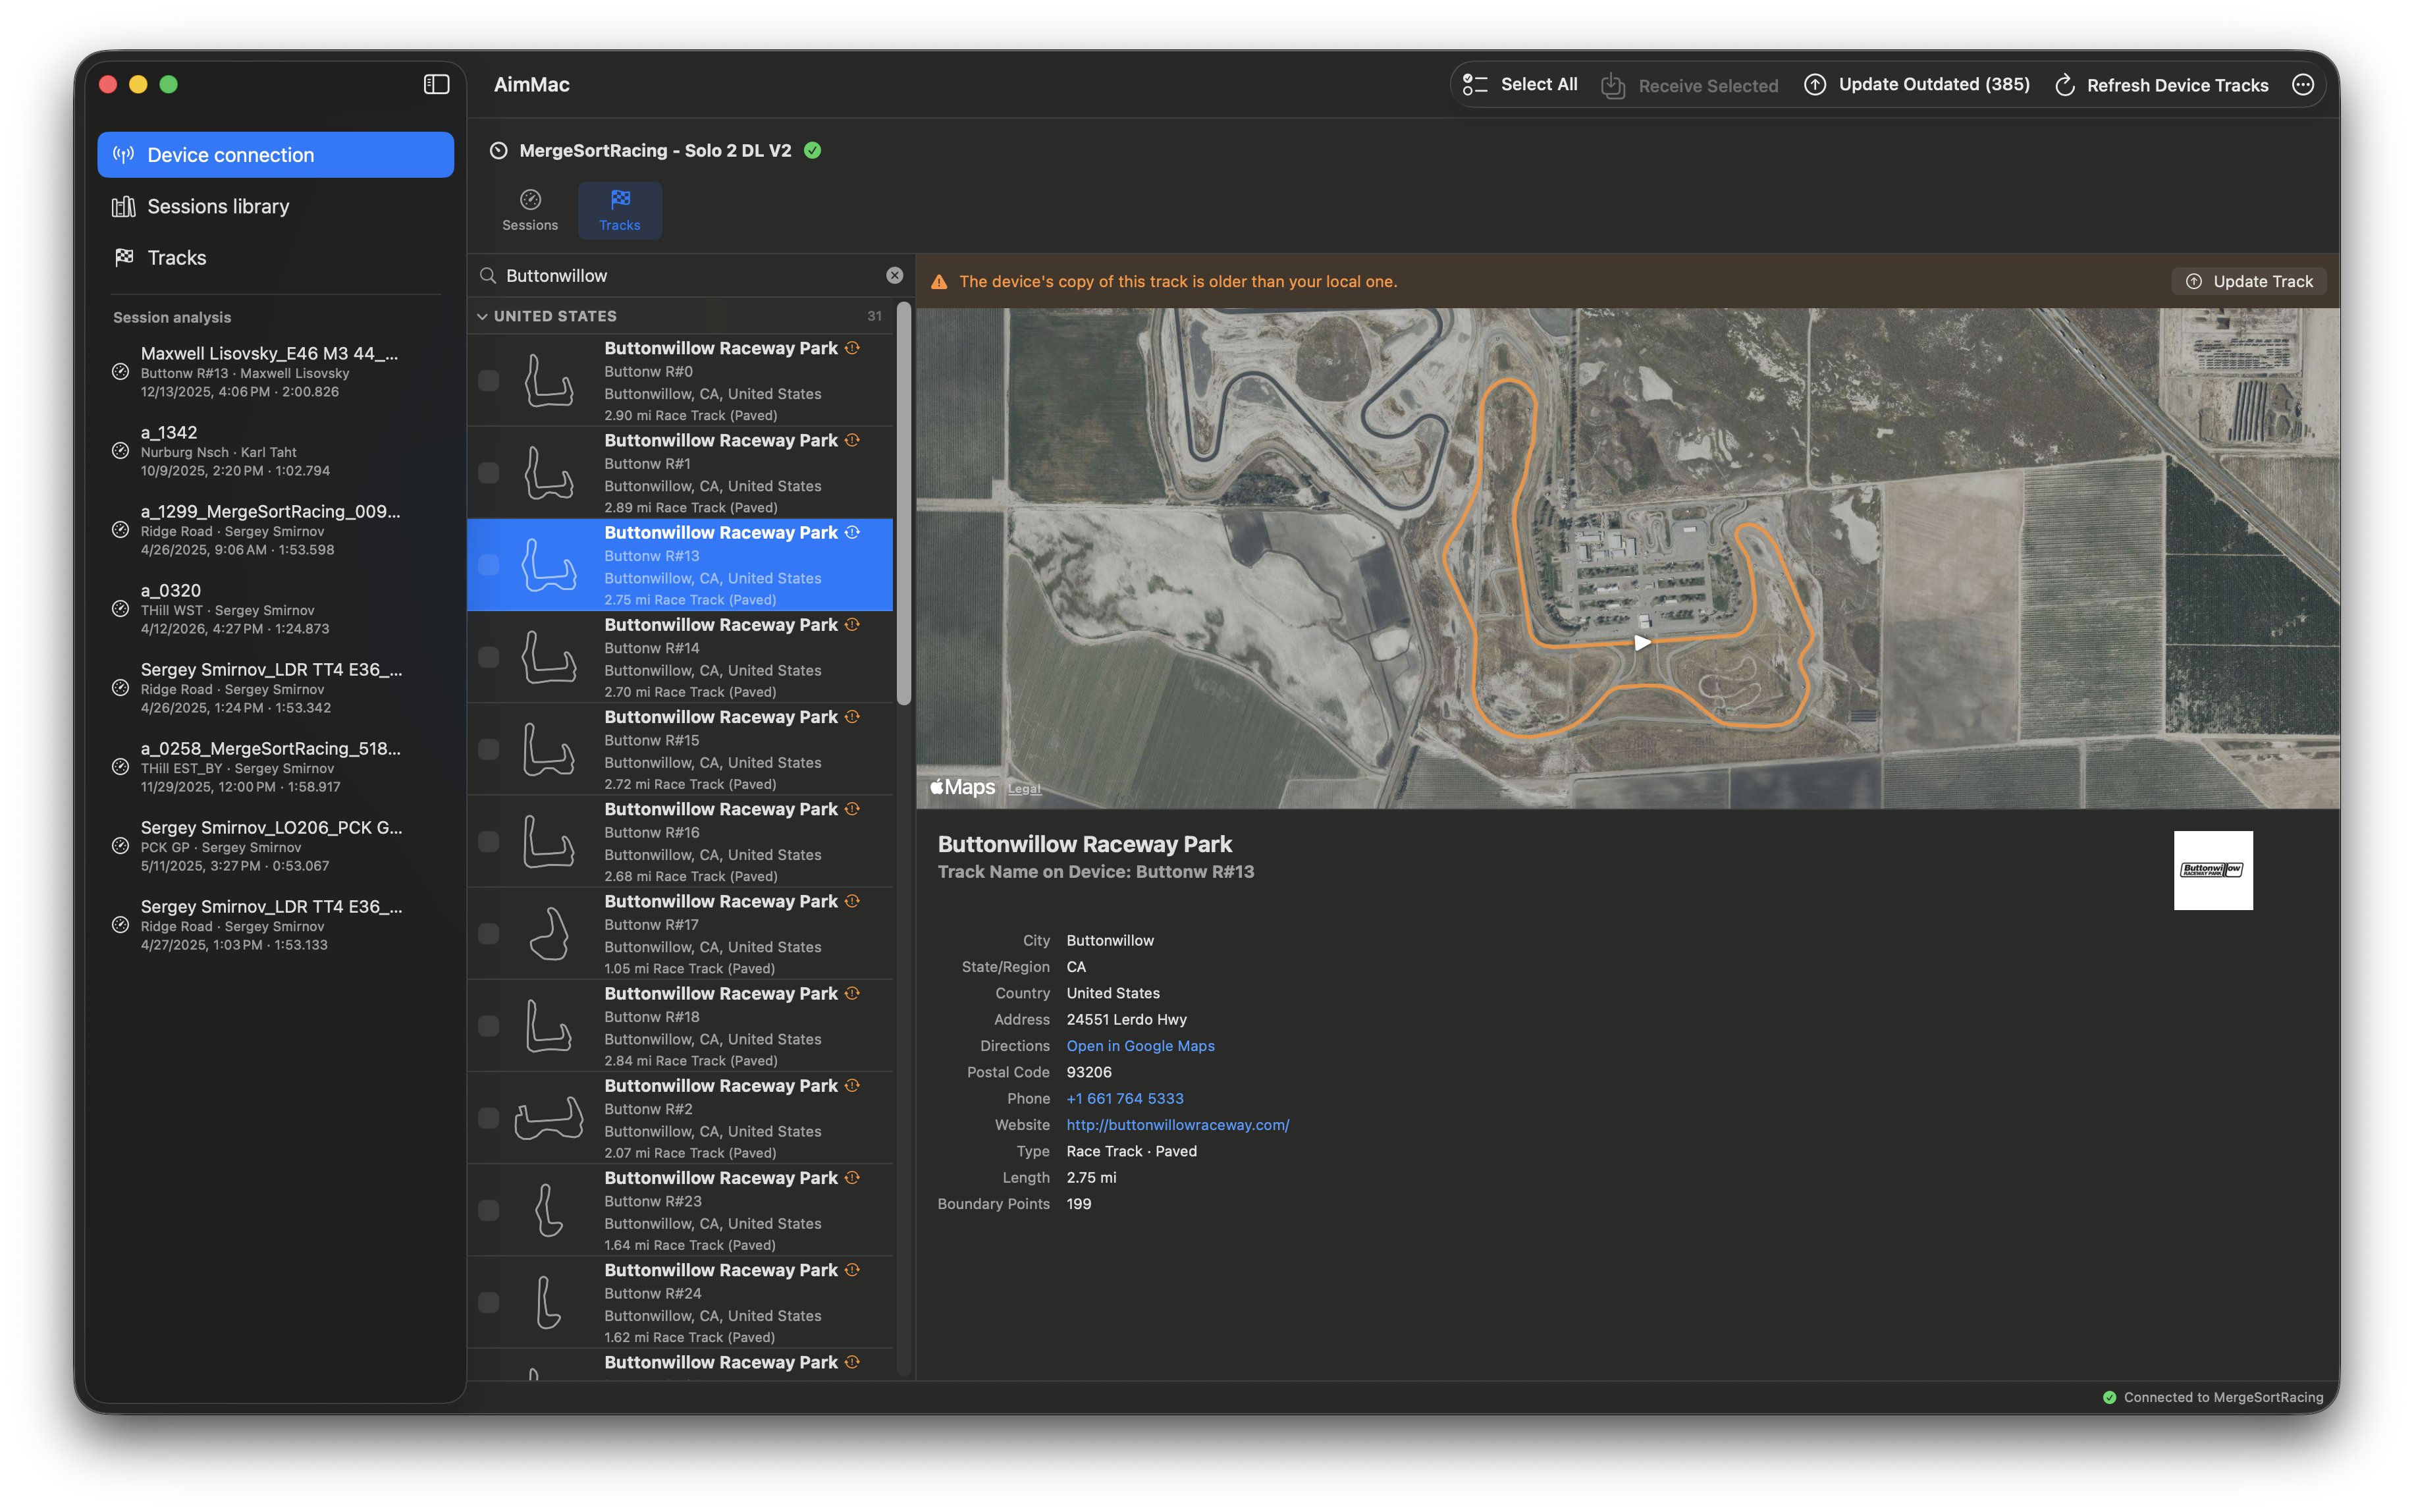Switch to the Sessions tab
The image size is (2414, 1512).
click(530, 210)
